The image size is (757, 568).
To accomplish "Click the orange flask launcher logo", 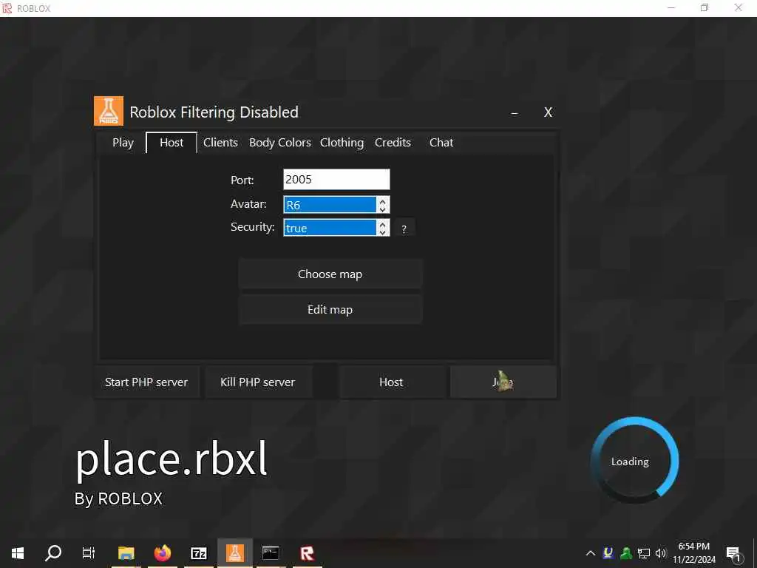I will click(108, 111).
